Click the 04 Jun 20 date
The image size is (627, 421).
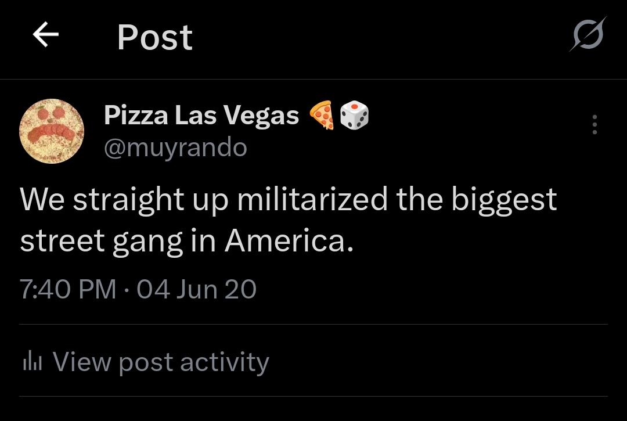(196, 289)
